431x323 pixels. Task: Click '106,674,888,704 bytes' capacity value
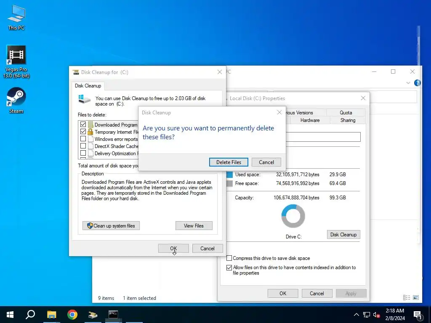pos(296,198)
